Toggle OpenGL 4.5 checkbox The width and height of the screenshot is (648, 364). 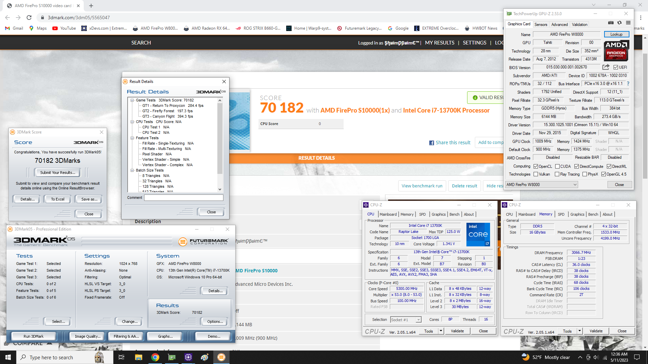[x=603, y=174]
